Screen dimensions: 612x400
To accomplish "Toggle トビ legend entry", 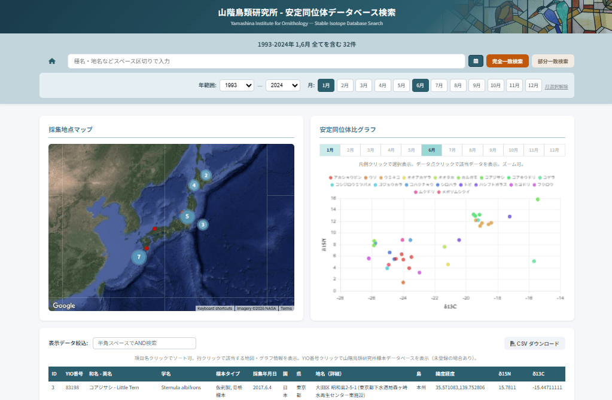I will pyautogui.click(x=465, y=184).
